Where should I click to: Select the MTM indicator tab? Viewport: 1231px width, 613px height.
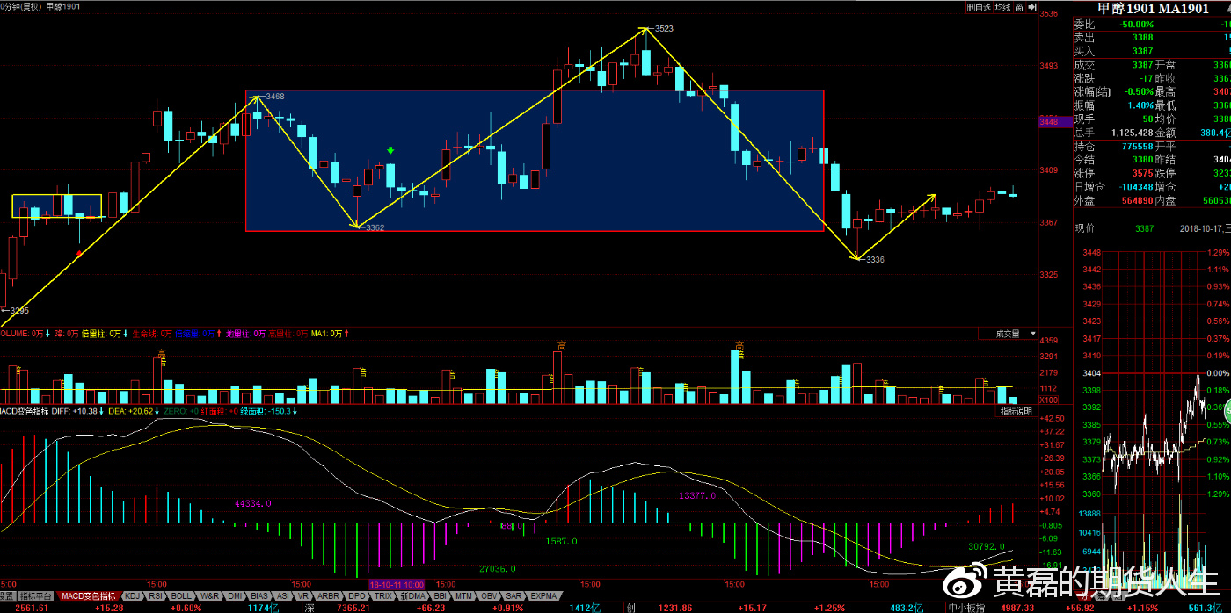pos(465,595)
